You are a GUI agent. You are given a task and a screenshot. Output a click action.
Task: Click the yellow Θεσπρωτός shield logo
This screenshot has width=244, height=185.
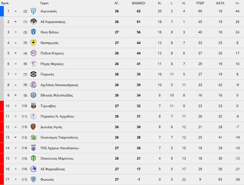pyautogui.click(x=33, y=43)
